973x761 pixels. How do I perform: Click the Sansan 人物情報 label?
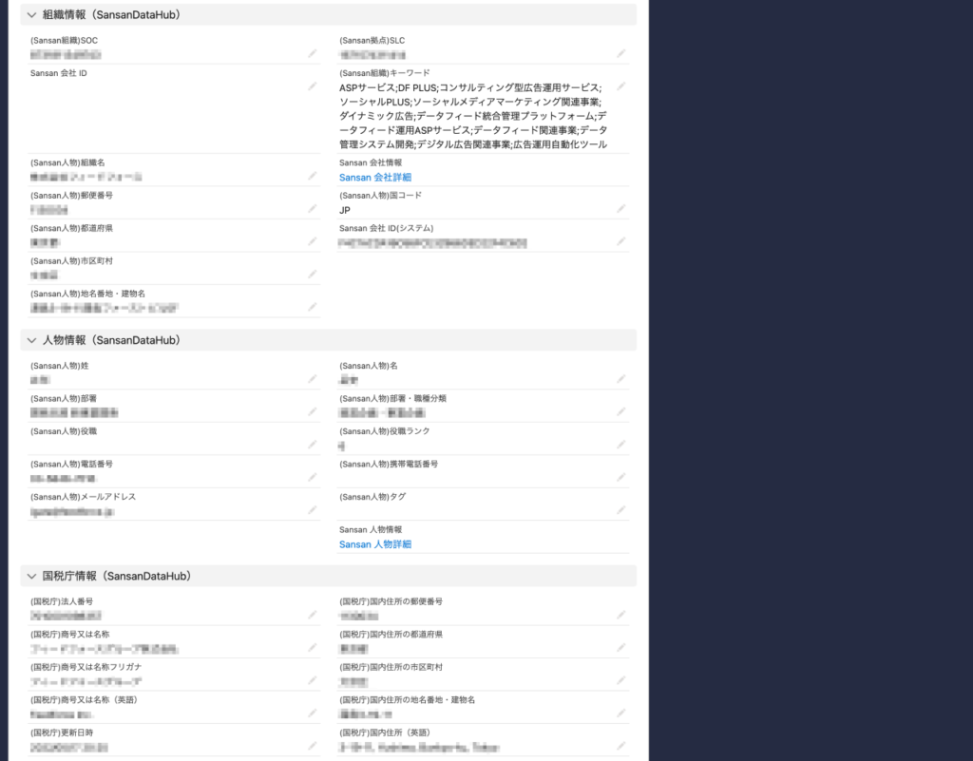[371, 530]
